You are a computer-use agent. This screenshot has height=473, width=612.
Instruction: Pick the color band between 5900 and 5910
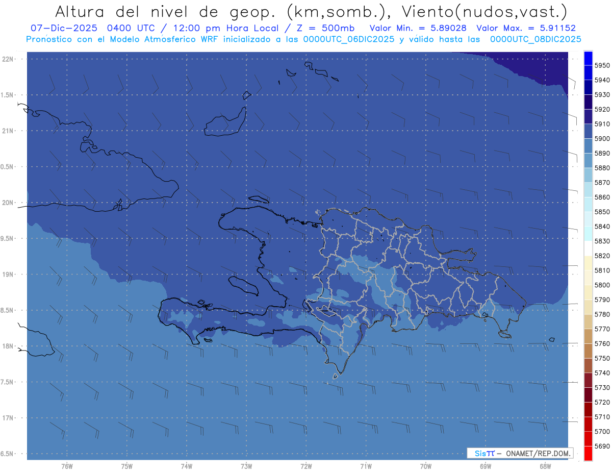(588, 131)
